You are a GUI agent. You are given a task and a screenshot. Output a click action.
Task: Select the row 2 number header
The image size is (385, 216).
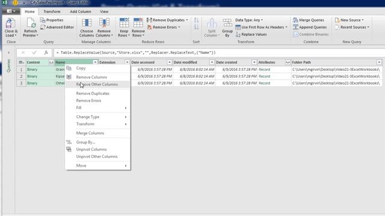coord(22,76)
